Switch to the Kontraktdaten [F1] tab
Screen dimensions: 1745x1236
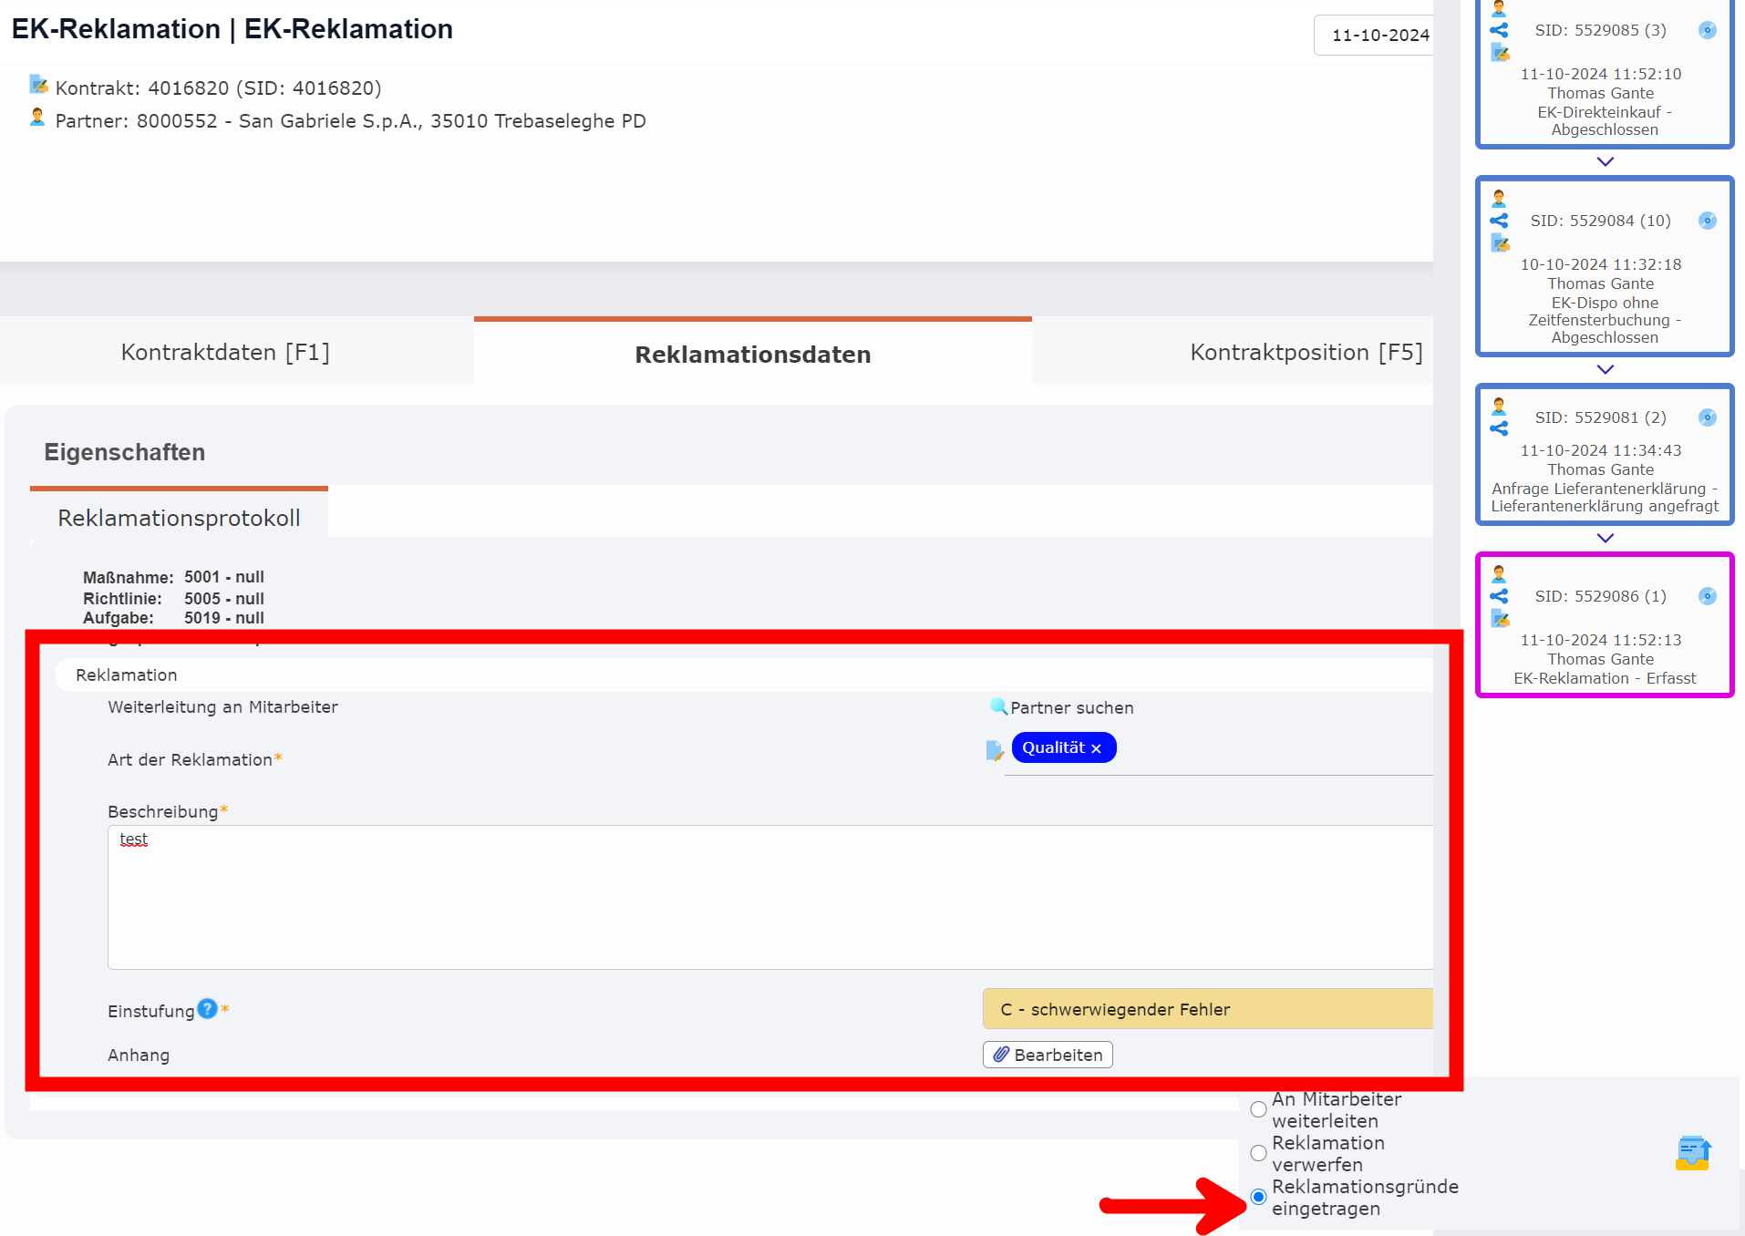[225, 351]
